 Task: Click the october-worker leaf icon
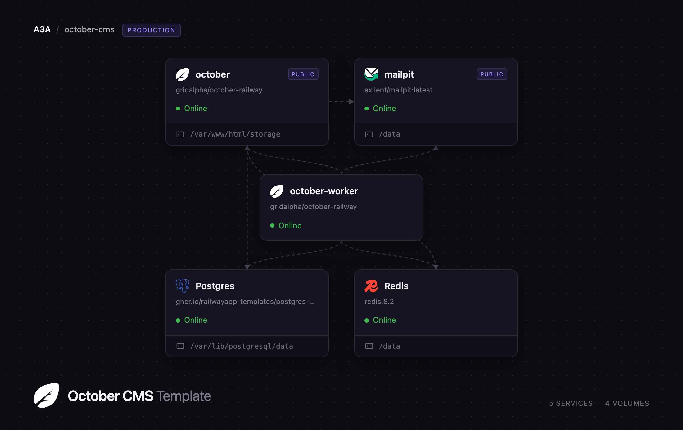[x=277, y=191]
